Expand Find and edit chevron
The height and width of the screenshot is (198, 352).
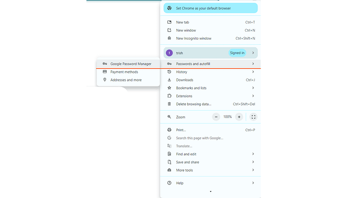point(253,154)
